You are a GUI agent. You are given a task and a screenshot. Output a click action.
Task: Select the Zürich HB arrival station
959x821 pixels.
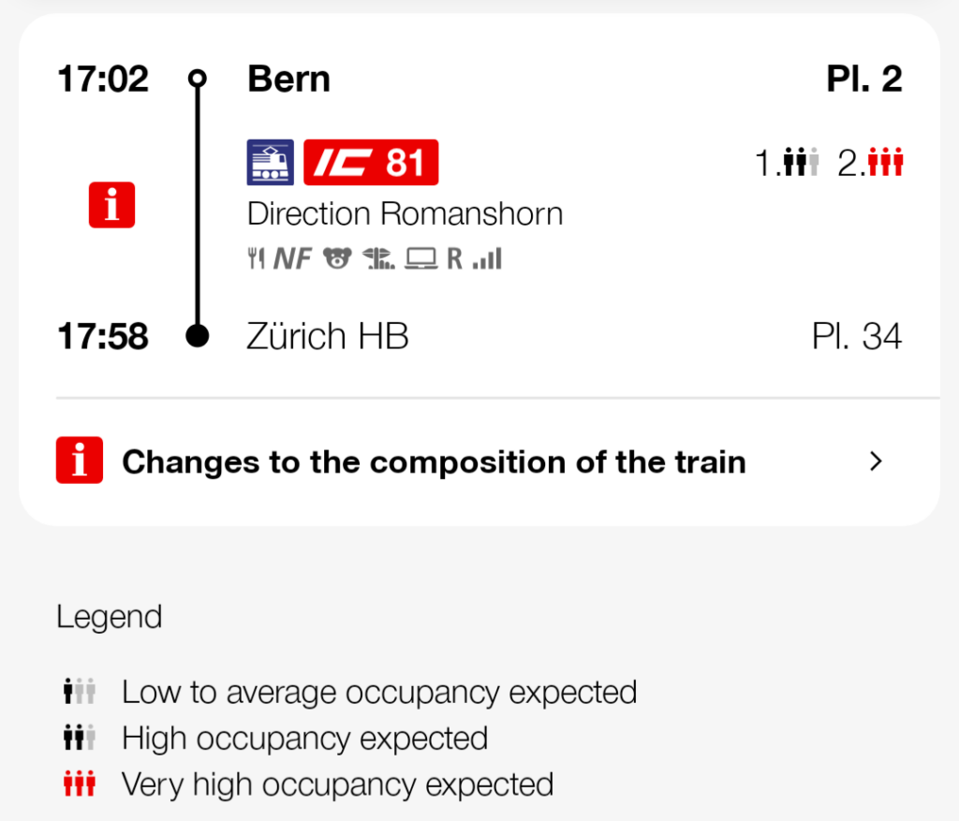[x=328, y=337]
